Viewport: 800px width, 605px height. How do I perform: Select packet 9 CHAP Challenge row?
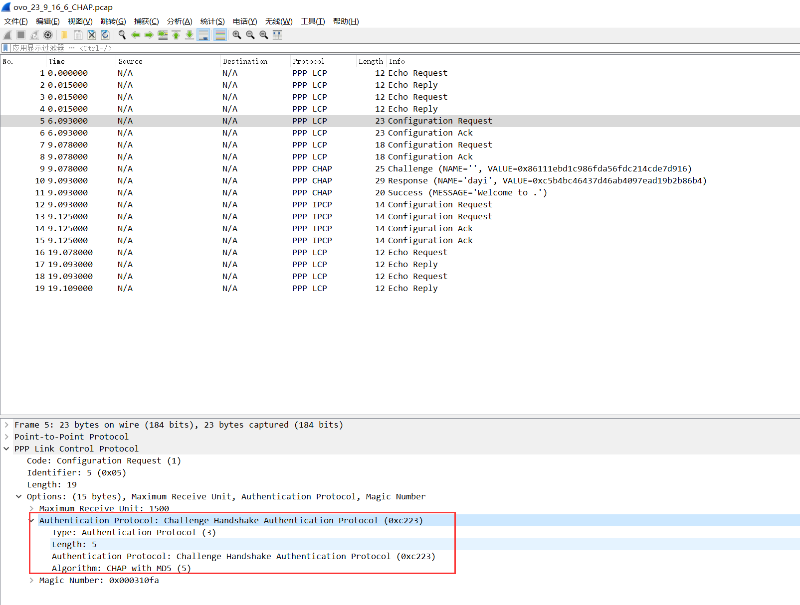pyautogui.click(x=400, y=169)
